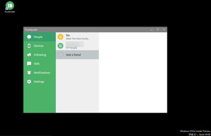This screenshot has height=136, width=211.
Task: Select the Devices phone icon
Action: click(x=29, y=46)
